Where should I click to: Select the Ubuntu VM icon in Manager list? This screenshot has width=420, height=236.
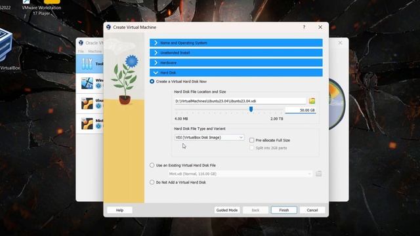pyautogui.click(x=87, y=104)
